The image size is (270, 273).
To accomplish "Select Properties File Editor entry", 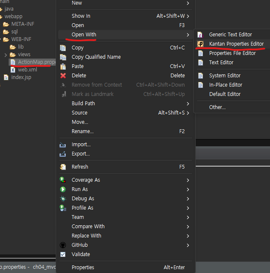I will (x=233, y=53).
